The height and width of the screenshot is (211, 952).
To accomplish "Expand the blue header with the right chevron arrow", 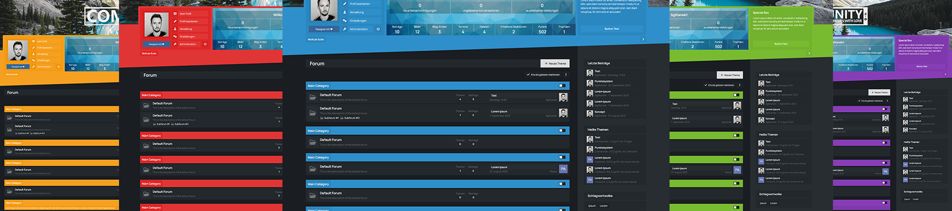I will click(x=643, y=39).
